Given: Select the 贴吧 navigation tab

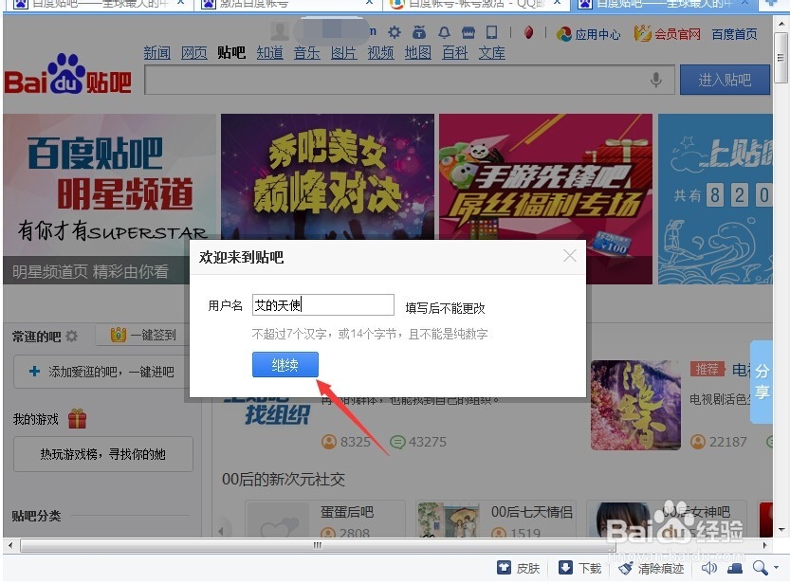Looking at the screenshot, I should coord(231,53).
